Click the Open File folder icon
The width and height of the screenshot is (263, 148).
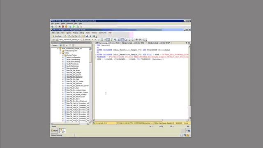point(83,36)
